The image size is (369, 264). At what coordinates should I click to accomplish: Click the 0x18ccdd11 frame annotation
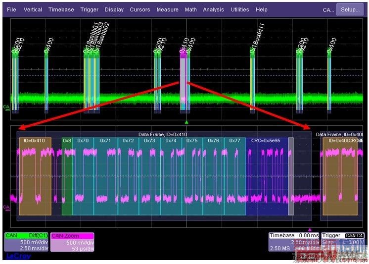tap(257, 38)
